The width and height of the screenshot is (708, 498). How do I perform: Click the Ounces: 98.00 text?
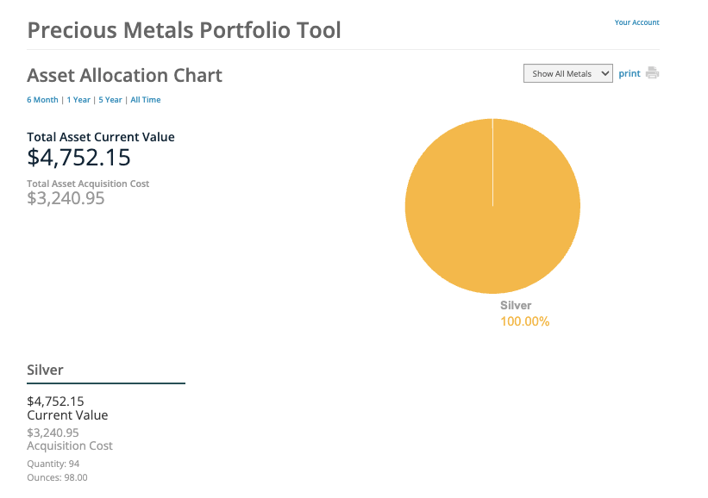point(57,477)
